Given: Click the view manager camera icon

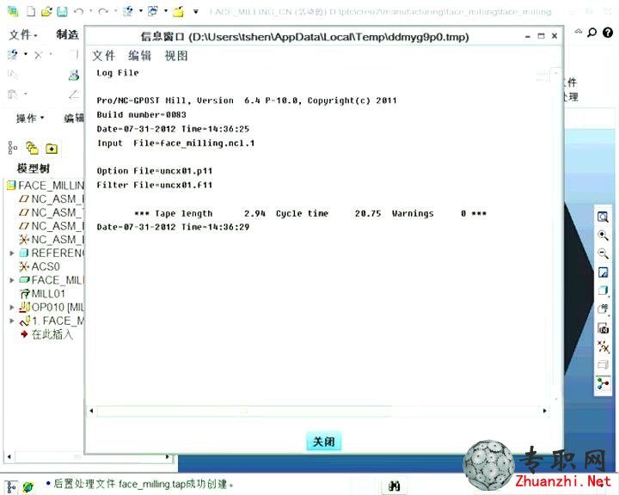Looking at the screenshot, I should [603, 327].
